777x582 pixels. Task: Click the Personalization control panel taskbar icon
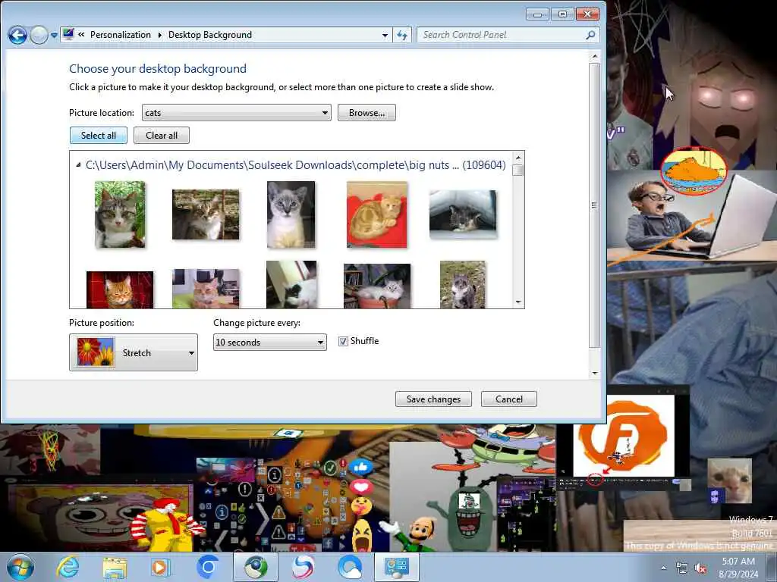[396, 567]
